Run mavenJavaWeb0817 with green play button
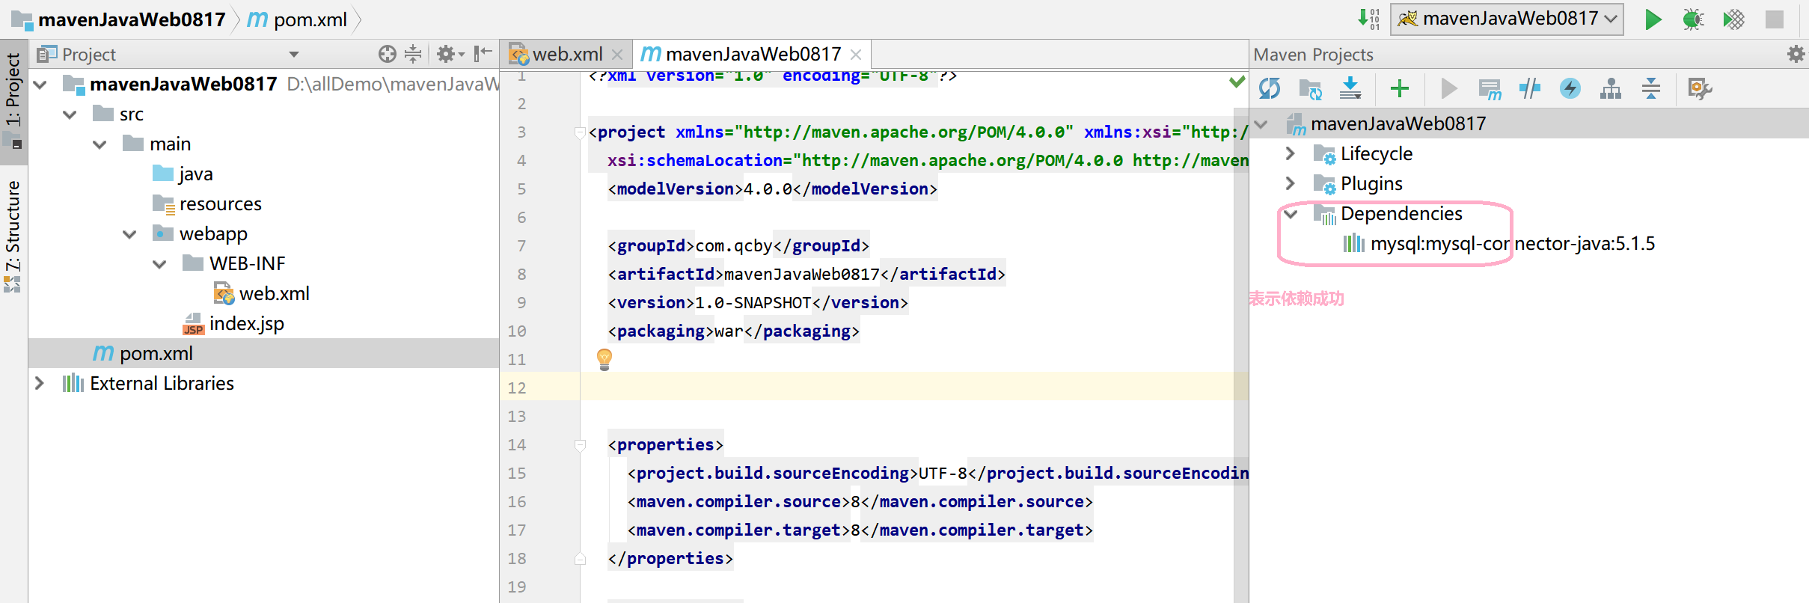Image resolution: width=1809 pixels, height=603 pixels. pos(1653,19)
